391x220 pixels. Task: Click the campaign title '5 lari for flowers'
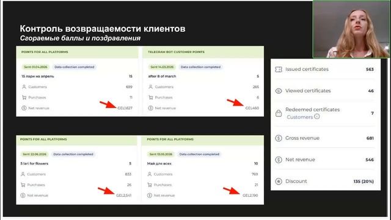pyautogui.click(x=34, y=164)
